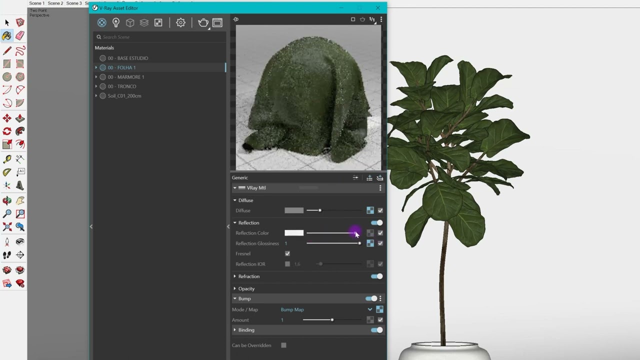640x360 pixels.
Task: Switch to Scene 2 tab
Action: [55, 3]
